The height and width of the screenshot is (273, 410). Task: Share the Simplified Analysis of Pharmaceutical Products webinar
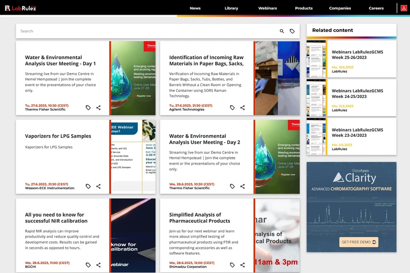point(242,265)
